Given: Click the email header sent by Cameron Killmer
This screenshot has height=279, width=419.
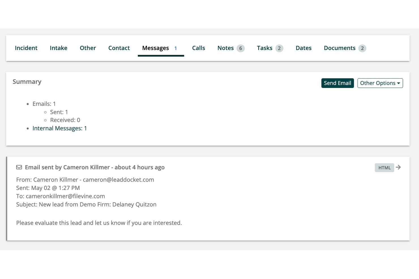Looking at the screenshot, I should coord(95,167).
